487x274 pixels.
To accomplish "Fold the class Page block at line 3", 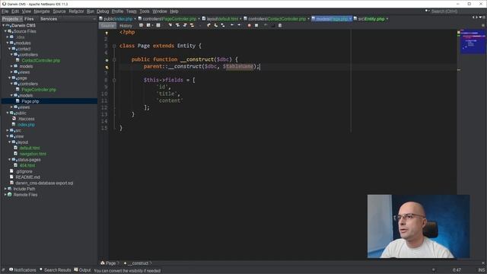I will click(114, 46).
